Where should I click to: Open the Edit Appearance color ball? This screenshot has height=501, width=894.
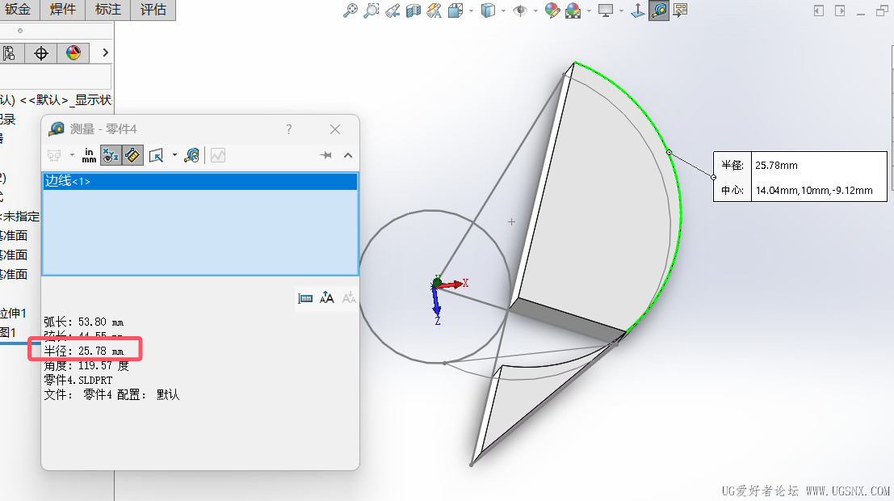click(553, 11)
